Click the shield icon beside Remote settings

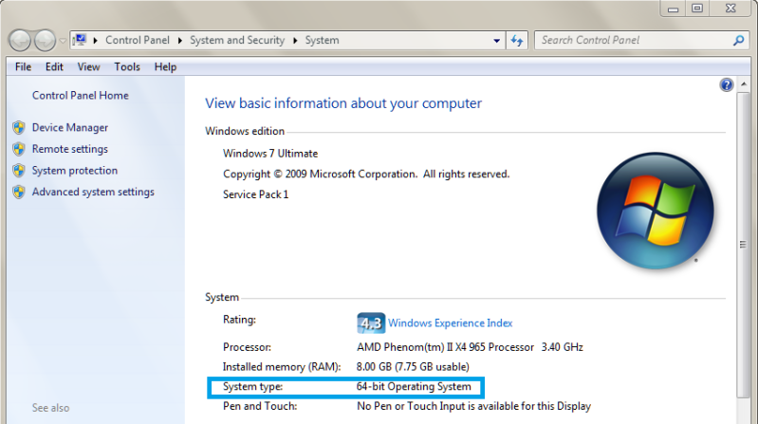click(x=19, y=149)
